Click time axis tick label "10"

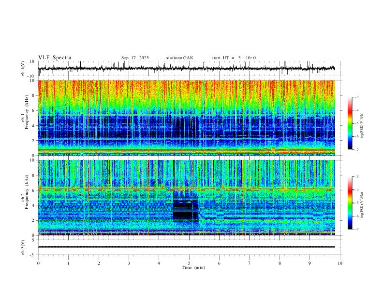pos(340,263)
